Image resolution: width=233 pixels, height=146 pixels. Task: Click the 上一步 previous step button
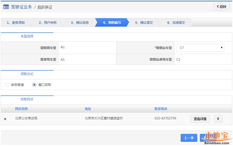click(x=189, y=138)
